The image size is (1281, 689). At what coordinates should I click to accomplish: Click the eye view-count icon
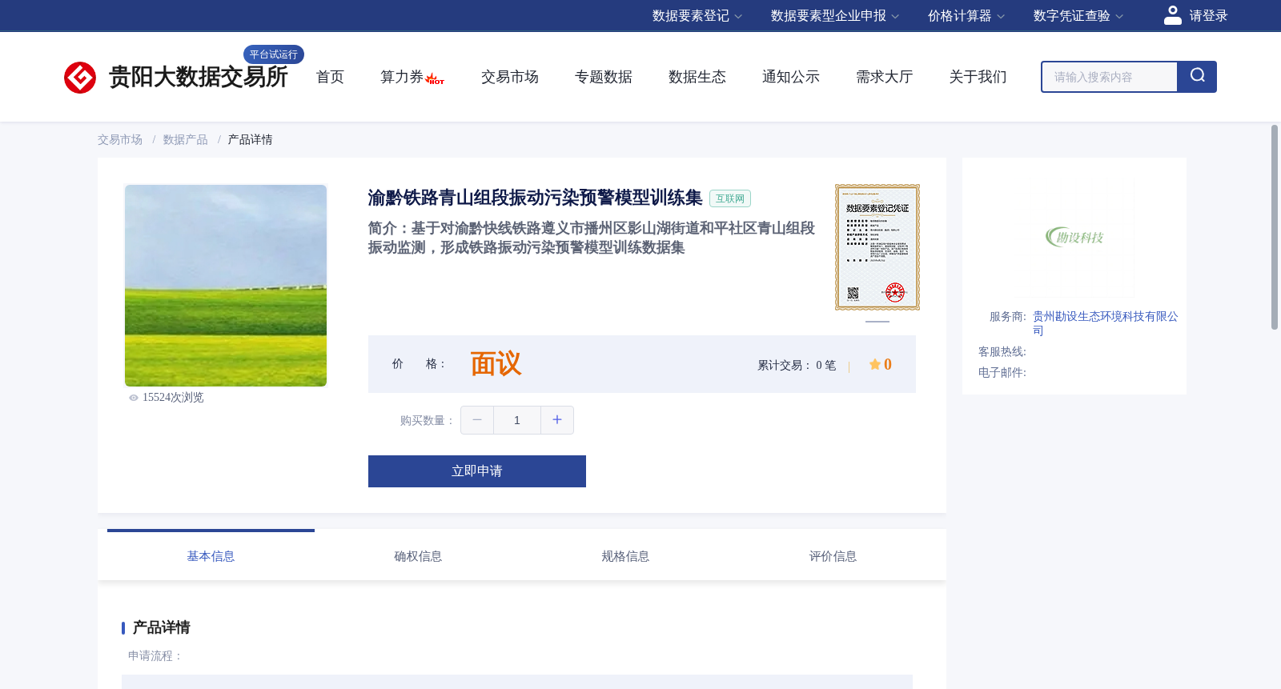click(134, 398)
